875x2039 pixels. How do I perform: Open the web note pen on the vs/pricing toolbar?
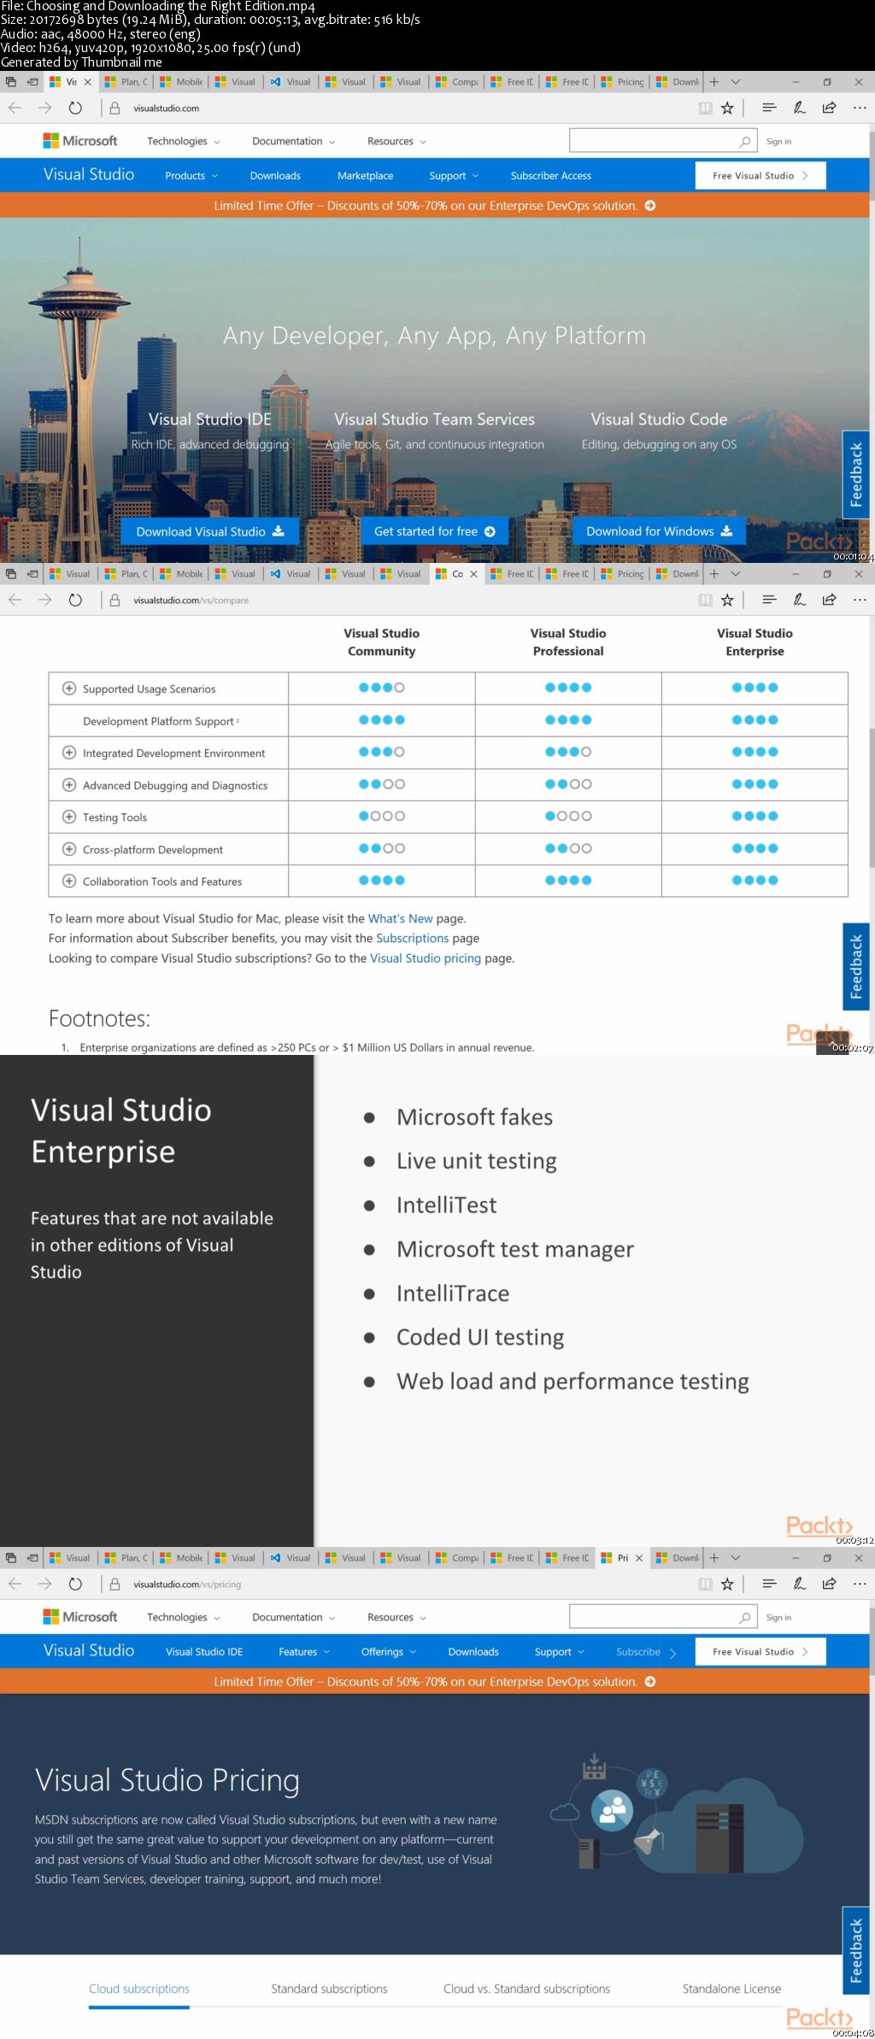(x=799, y=1584)
